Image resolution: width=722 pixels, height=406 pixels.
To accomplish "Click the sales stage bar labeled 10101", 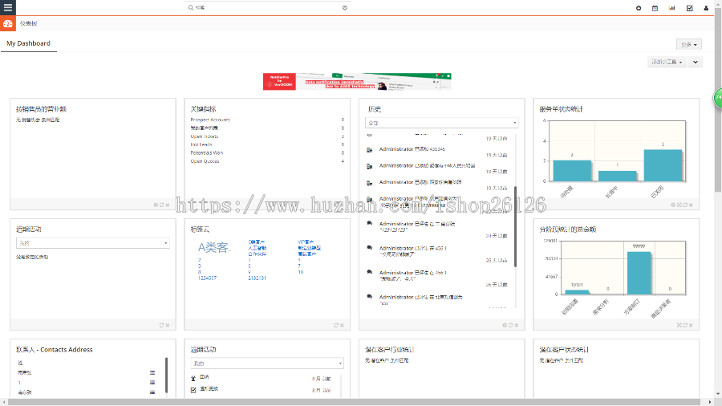I will point(577,292).
